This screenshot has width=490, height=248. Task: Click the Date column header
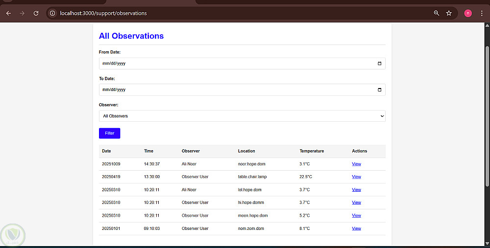pyautogui.click(x=106, y=151)
